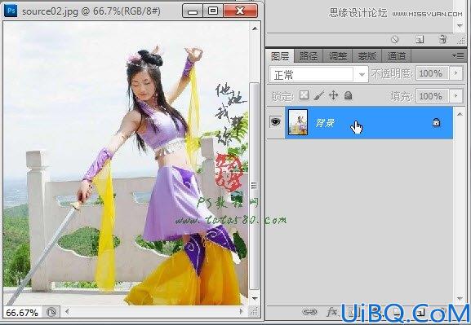Open the 不透明度 opacity slider arrow
Image resolution: width=471 pixels, height=325 pixels.
456,73
